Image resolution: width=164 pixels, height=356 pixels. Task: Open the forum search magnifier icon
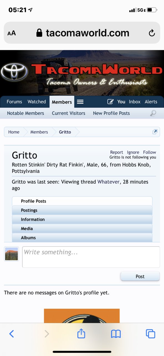pos(153,113)
